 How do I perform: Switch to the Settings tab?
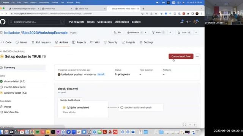click(x=147, y=42)
